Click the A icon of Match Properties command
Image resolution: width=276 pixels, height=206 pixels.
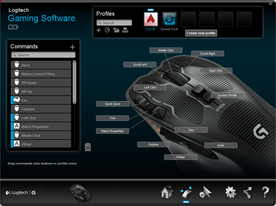17,126
